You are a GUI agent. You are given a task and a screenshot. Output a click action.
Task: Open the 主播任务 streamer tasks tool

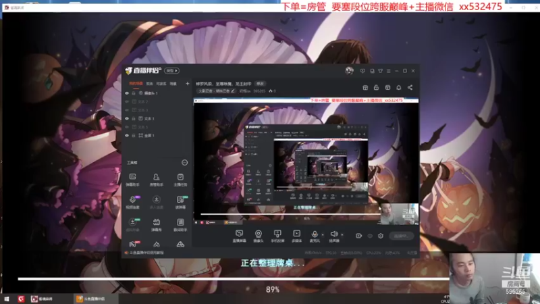(x=180, y=180)
